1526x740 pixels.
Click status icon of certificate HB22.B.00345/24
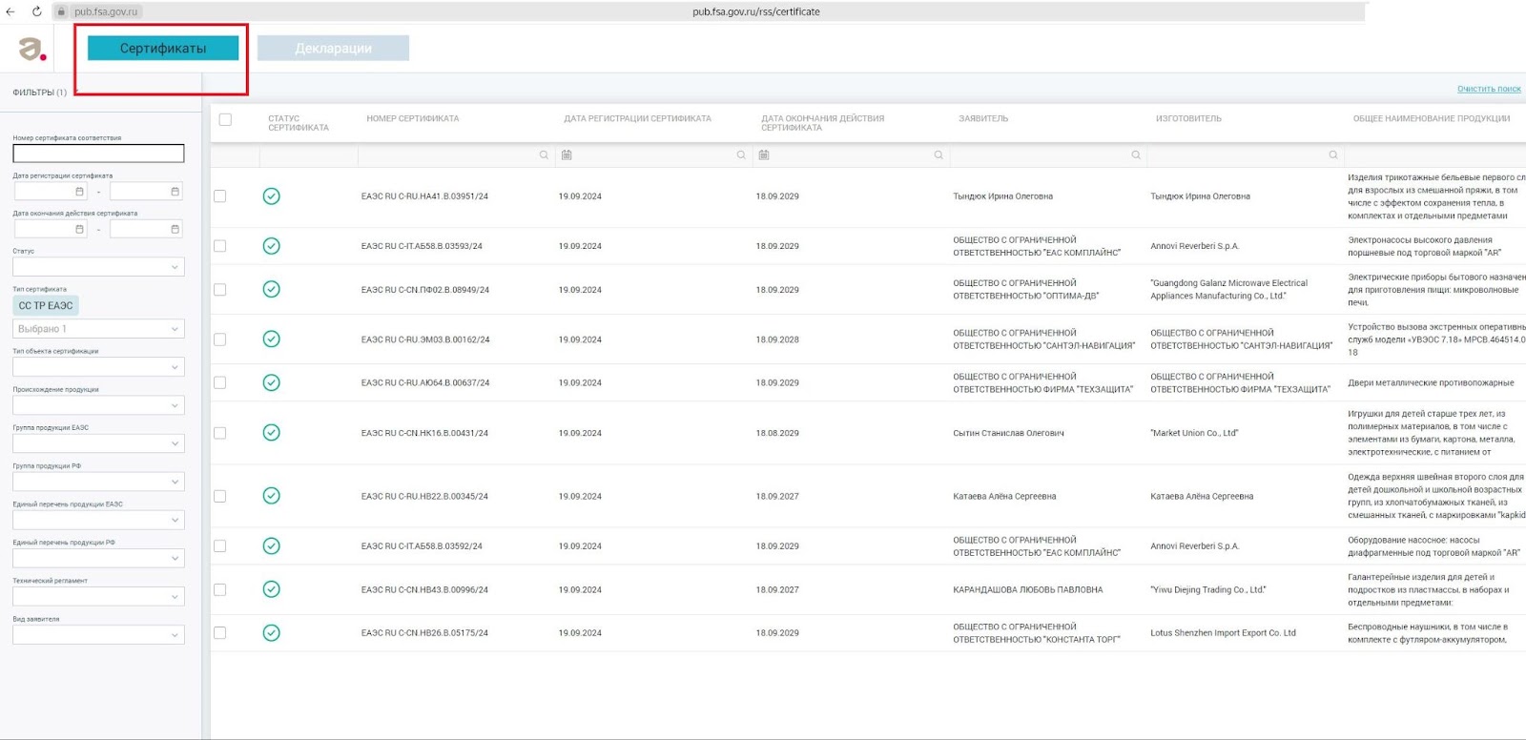272,496
